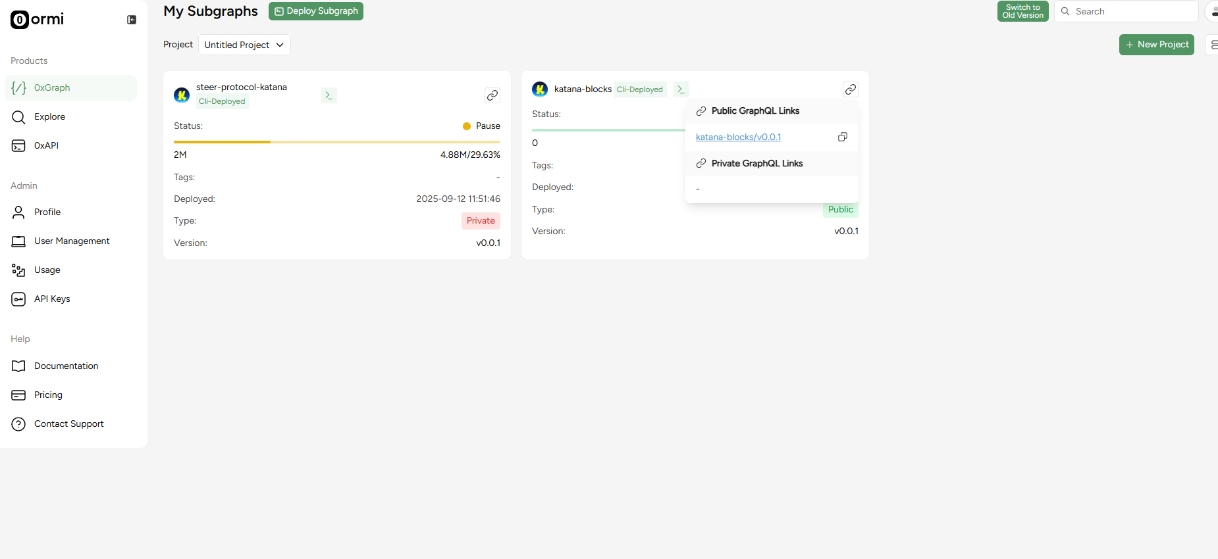
Task: Click the Usage chart icon
Action: click(18, 270)
